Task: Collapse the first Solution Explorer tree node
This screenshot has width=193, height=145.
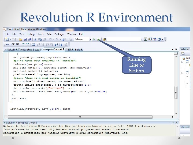Action: [x=182, y=62]
